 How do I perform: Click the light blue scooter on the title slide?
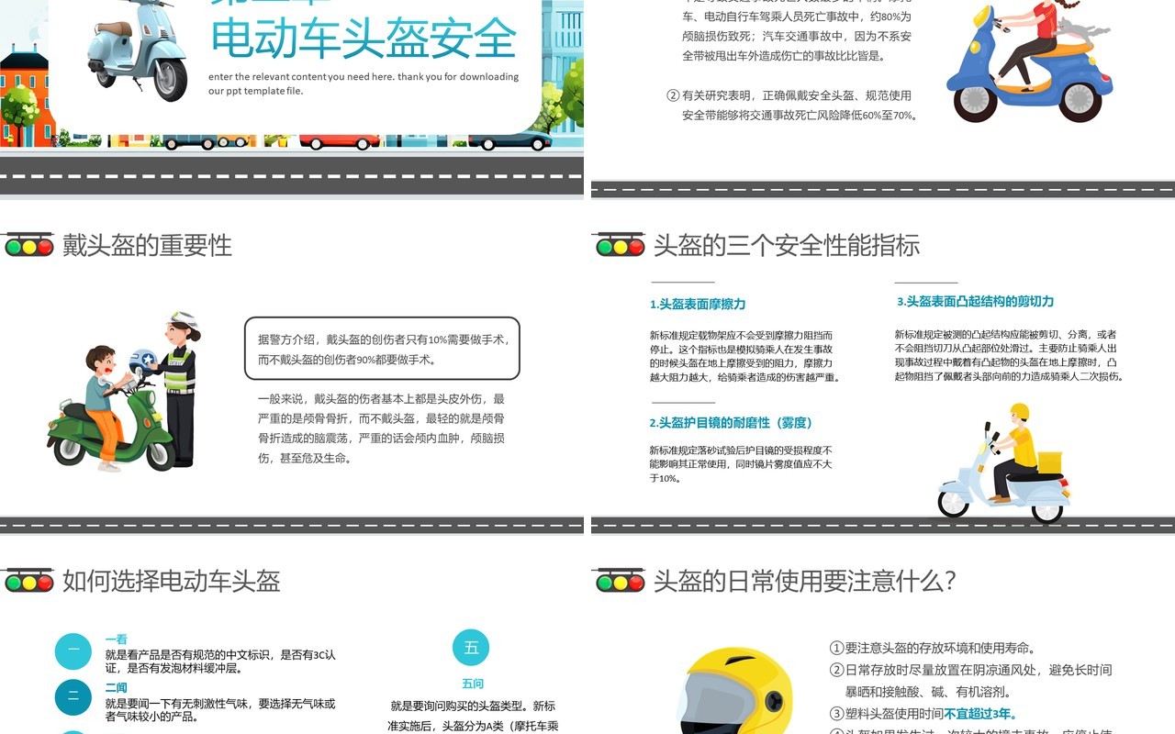pyautogui.click(x=138, y=49)
